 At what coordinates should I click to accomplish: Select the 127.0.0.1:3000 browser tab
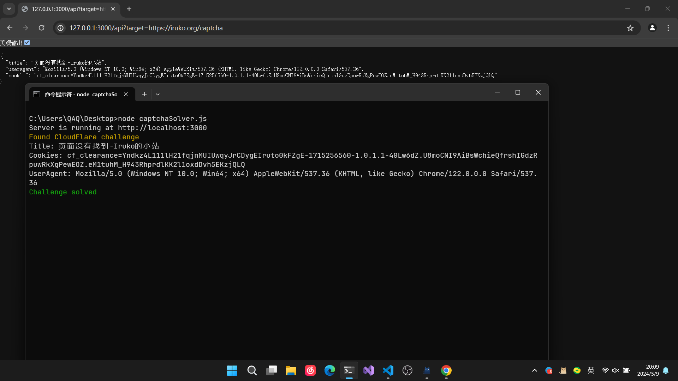point(68,9)
